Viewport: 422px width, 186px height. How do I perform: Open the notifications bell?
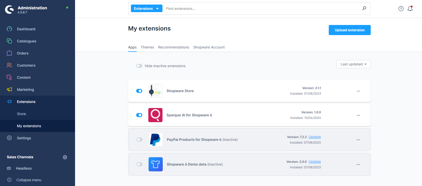pyautogui.click(x=410, y=9)
